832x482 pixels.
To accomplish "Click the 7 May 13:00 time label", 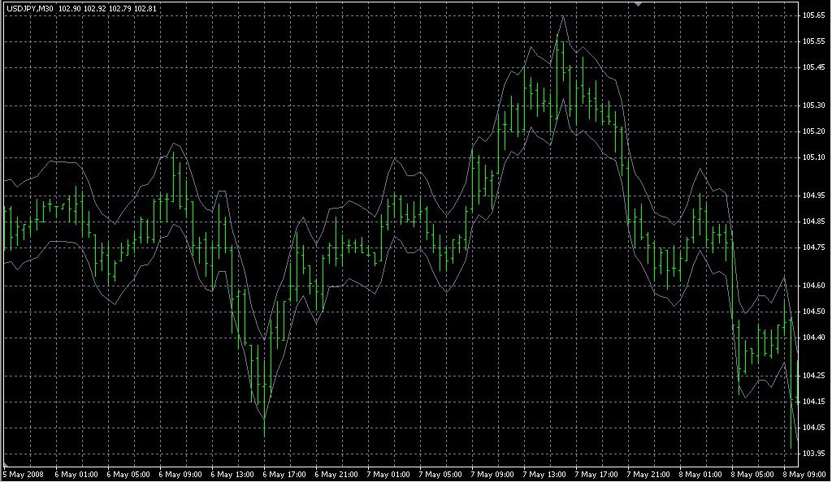I will pos(544,474).
